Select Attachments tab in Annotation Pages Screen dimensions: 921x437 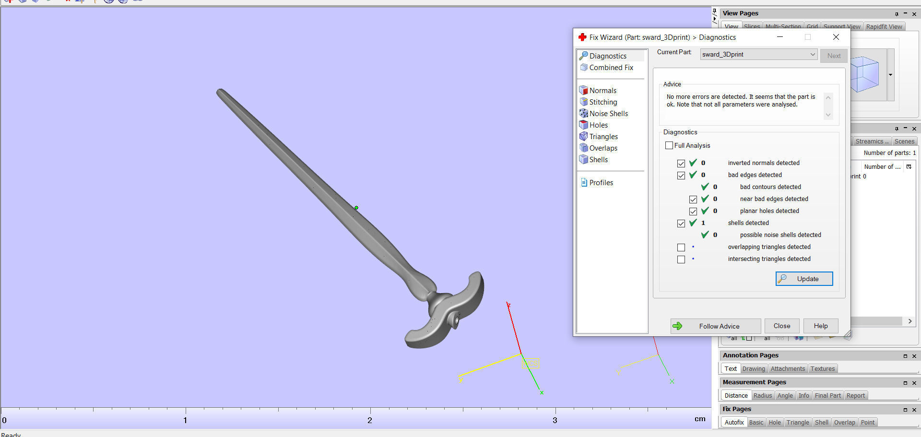tap(788, 368)
